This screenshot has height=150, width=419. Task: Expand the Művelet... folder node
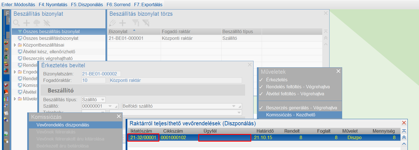pyautogui.click(x=15, y=99)
